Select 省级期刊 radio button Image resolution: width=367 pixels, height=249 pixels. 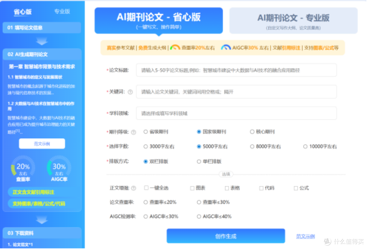coord(145,132)
